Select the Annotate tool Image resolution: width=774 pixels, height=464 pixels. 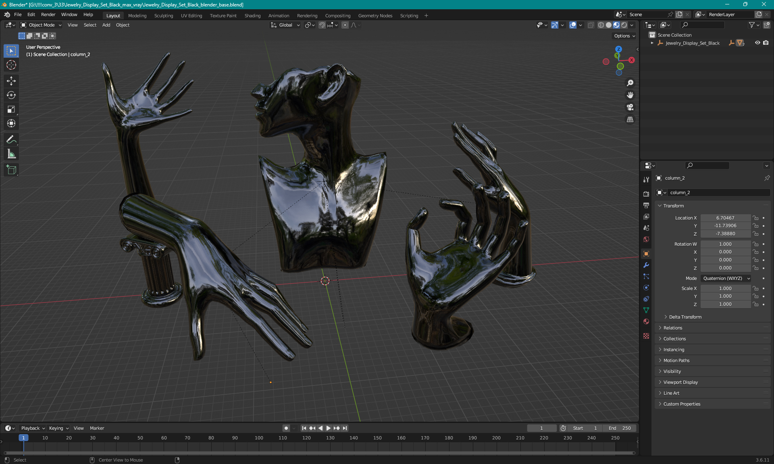click(11, 140)
